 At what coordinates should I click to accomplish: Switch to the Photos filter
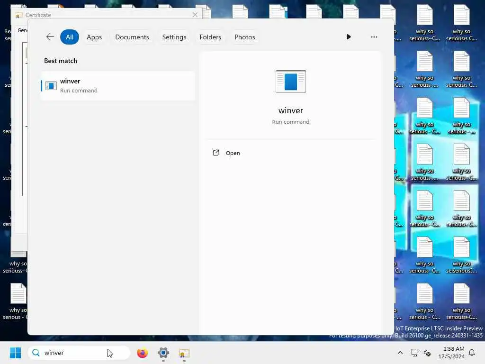[245, 37]
